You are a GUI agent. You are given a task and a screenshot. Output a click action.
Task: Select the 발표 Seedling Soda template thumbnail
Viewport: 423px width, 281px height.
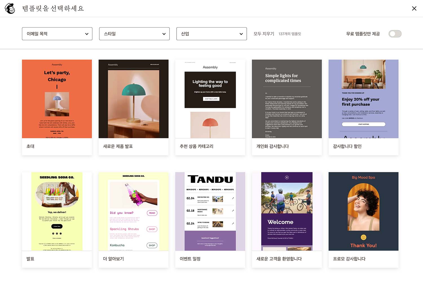coord(57,211)
